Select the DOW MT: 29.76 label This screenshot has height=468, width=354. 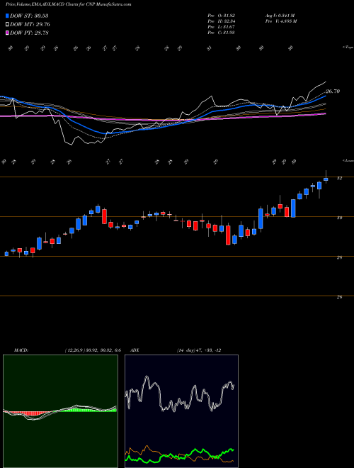30,25
